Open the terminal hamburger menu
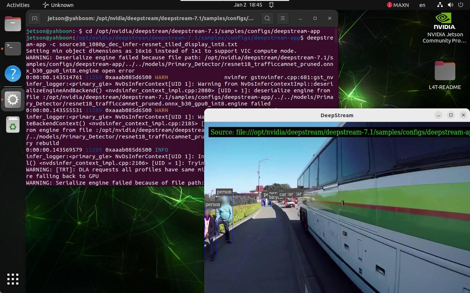Viewport: 470px width, 293px height. (282, 18)
